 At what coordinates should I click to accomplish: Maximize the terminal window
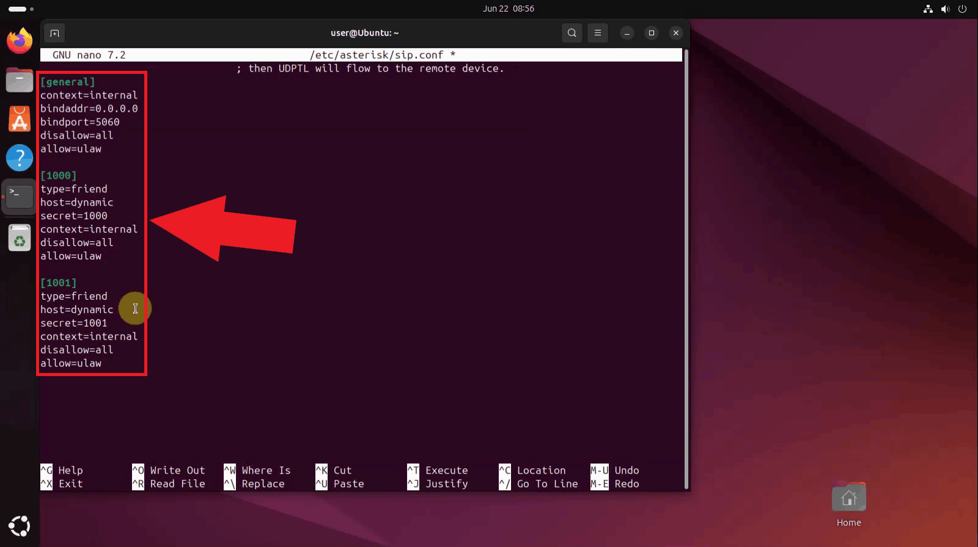pos(652,33)
